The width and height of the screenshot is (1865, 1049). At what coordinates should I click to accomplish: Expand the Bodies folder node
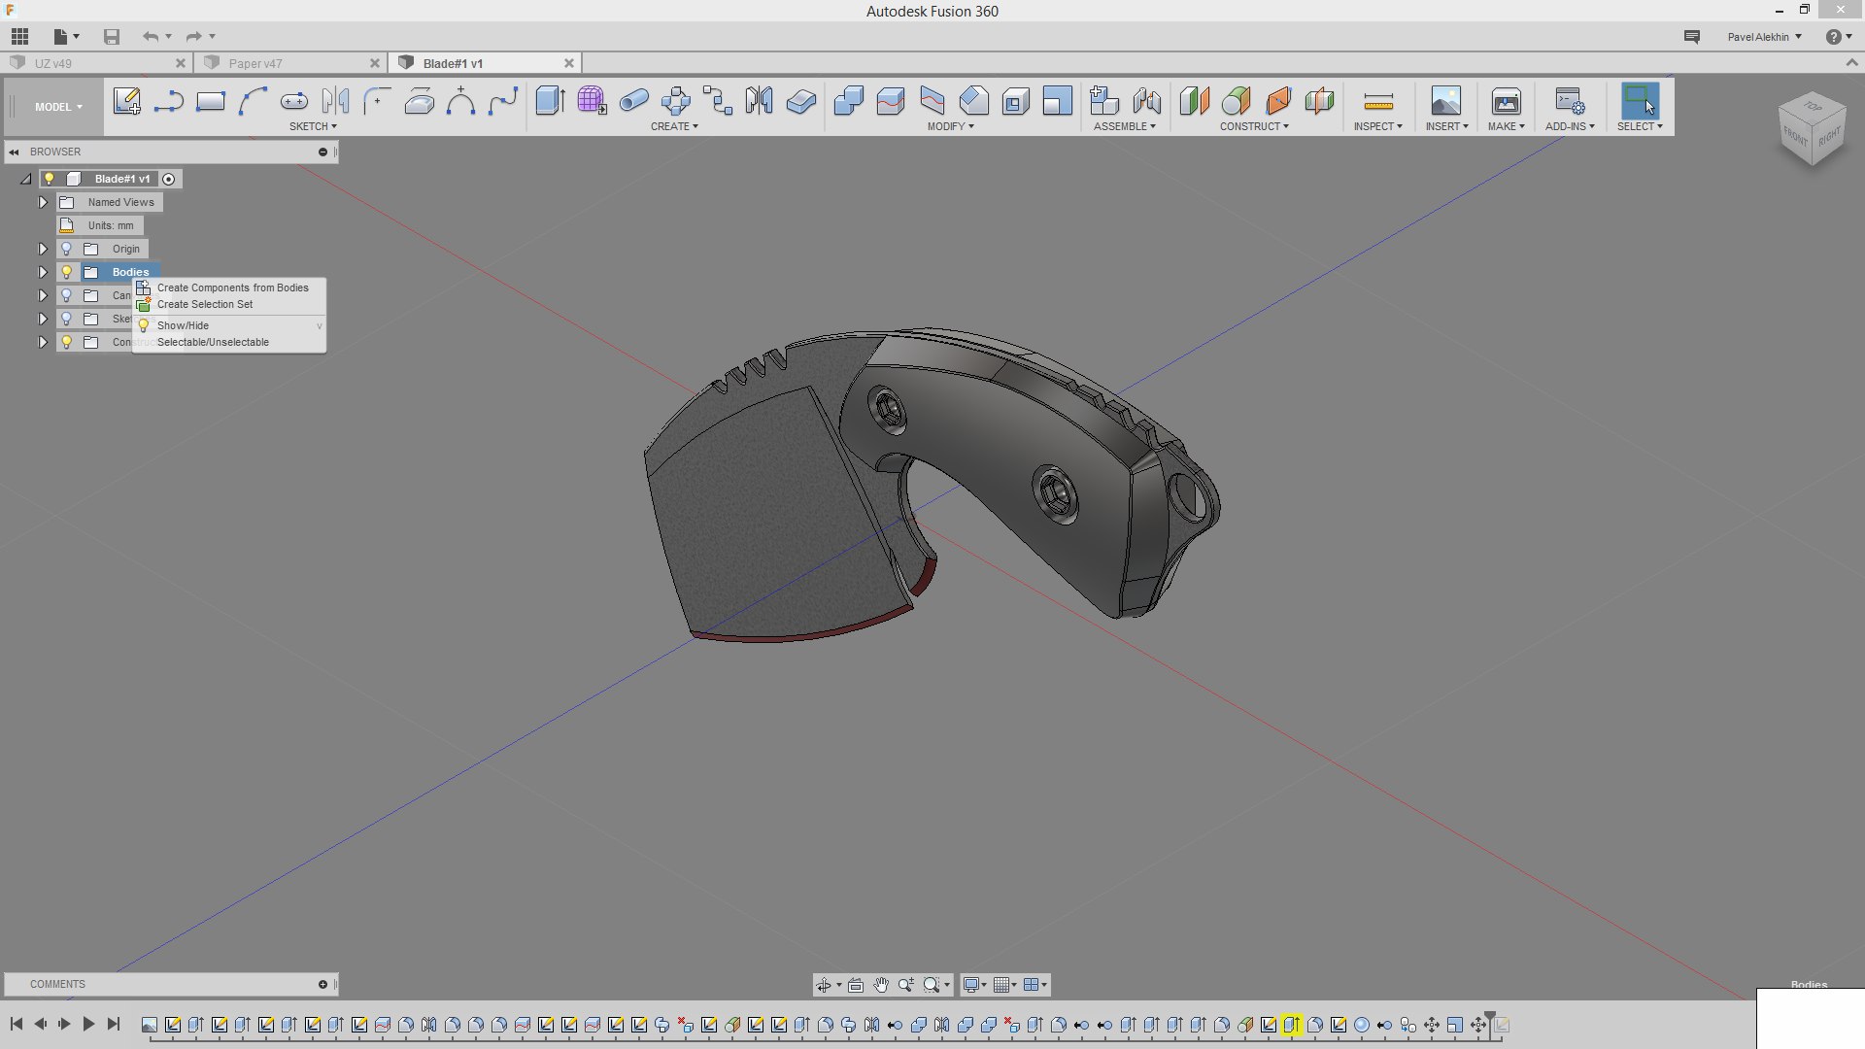[43, 272]
